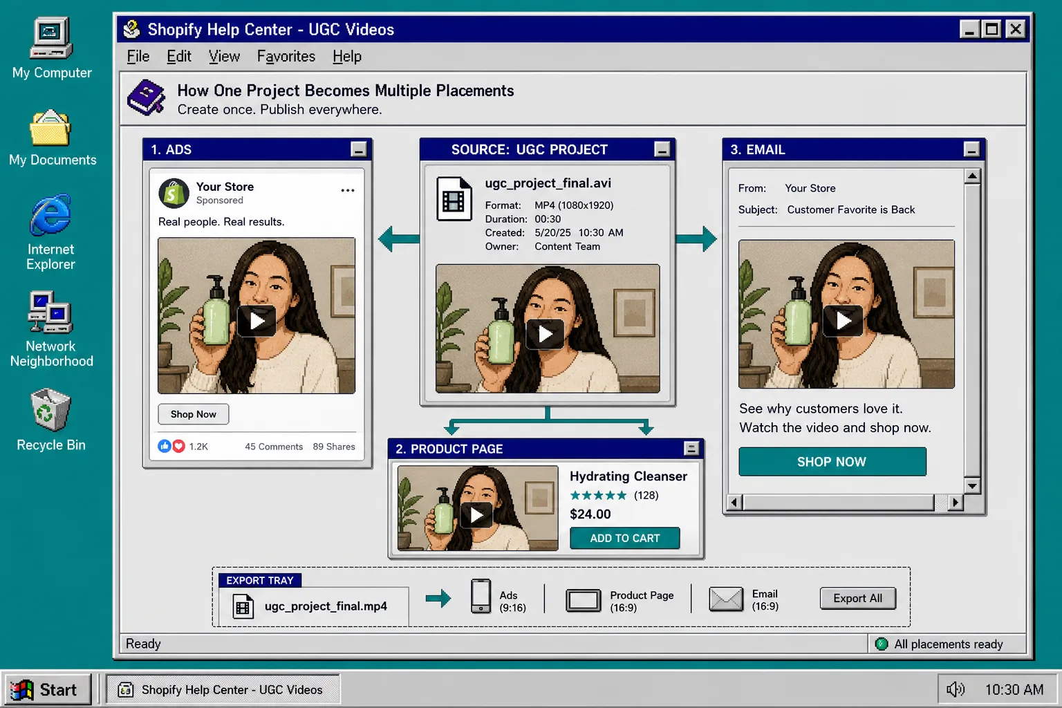Image resolution: width=1062 pixels, height=708 pixels.
Task: Select the Email envelope format icon
Action: coord(726,599)
